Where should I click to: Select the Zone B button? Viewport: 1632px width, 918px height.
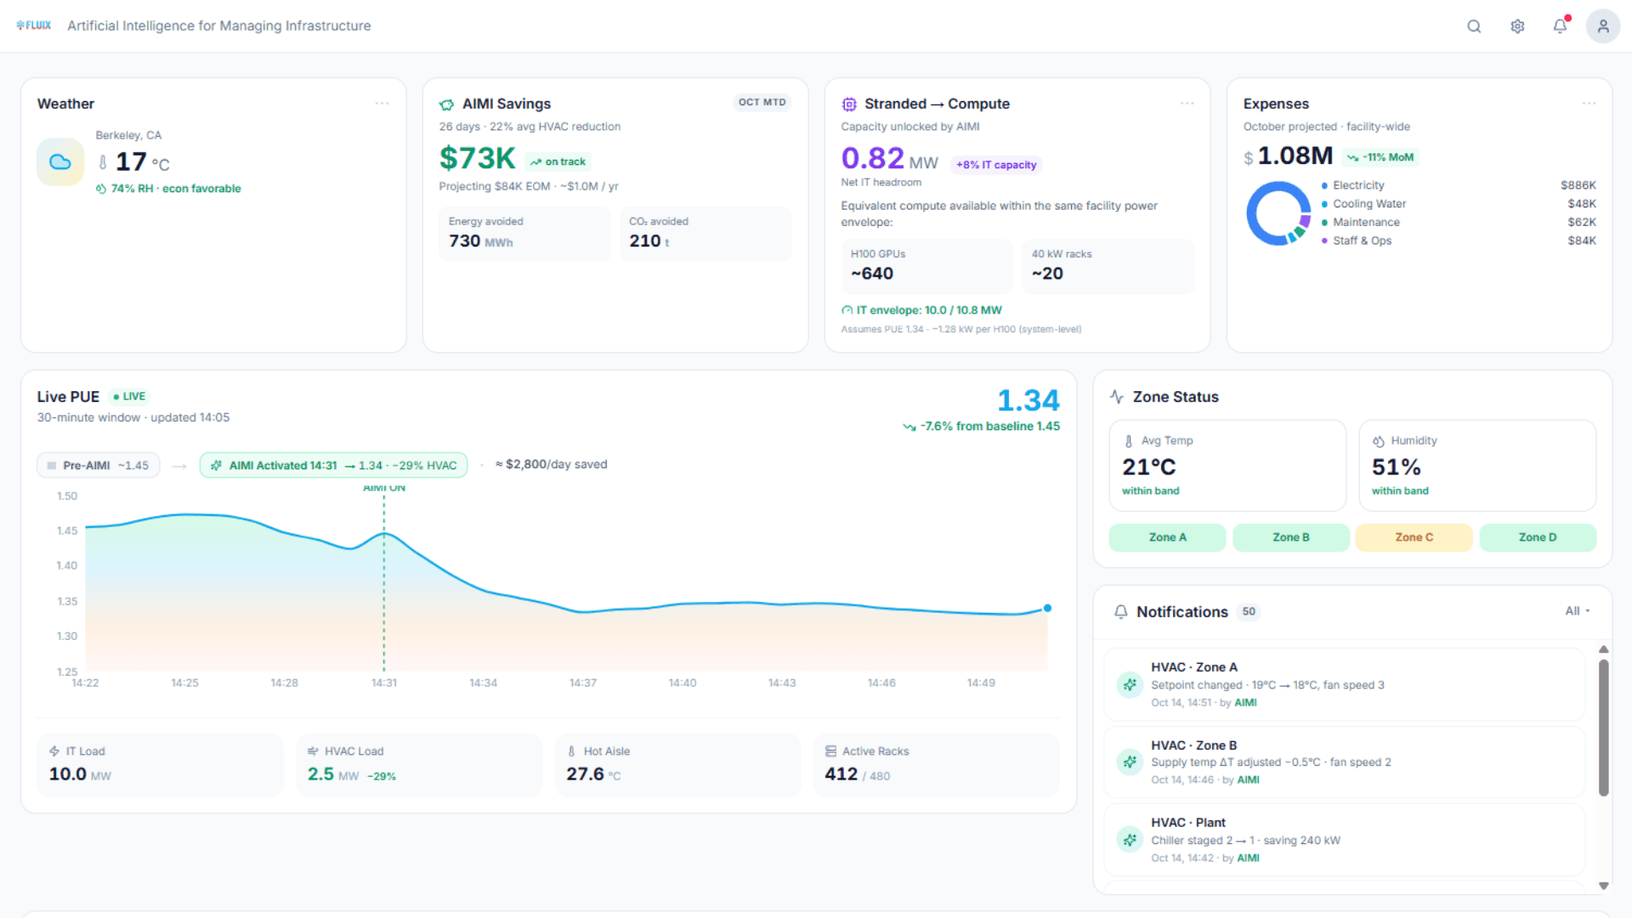(1290, 537)
